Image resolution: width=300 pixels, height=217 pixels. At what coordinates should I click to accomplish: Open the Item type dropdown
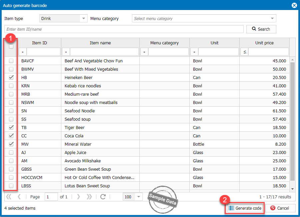tap(84, 19)
